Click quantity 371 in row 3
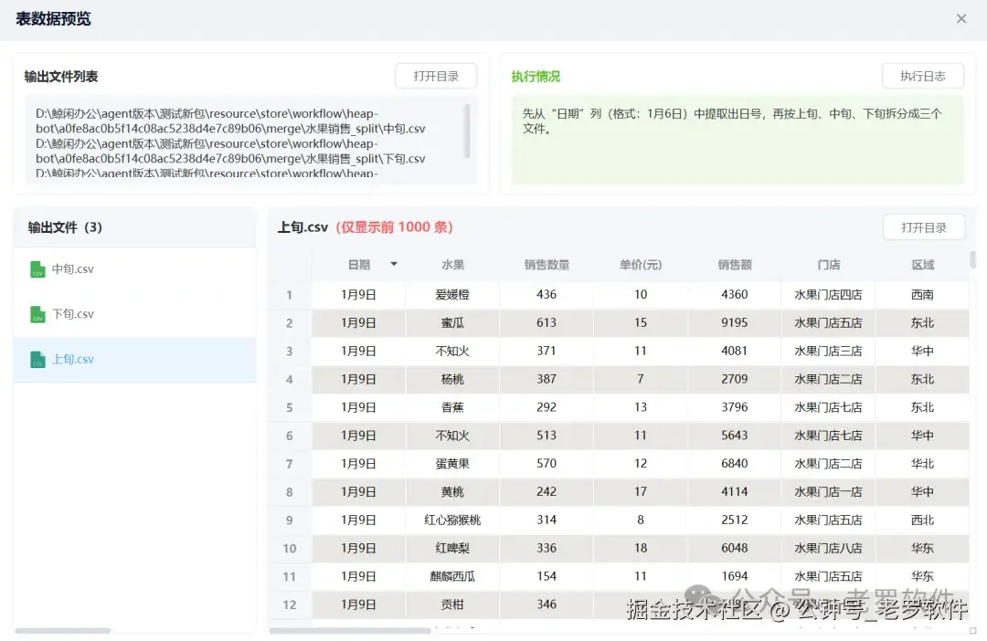This screenshot has height=641, width=987. pyautogui.click(x=547, y=351)
